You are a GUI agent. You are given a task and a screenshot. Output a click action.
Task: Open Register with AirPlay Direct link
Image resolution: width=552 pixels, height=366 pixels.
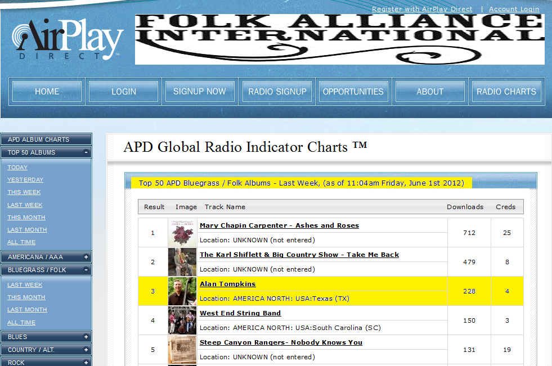422,9
